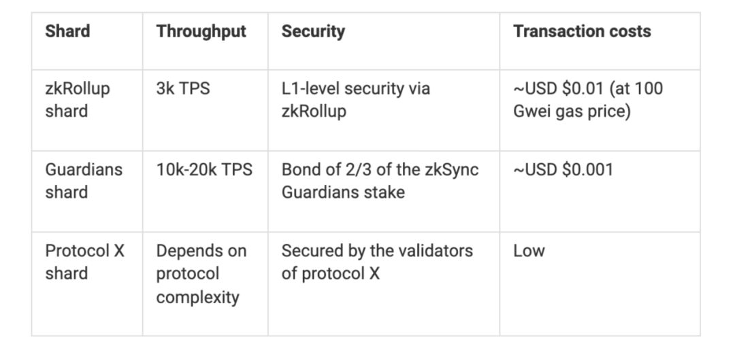Viewport: 735px width, 348px height.
Task: Click the zkRollup shard row label
Action: click(78, 100)
